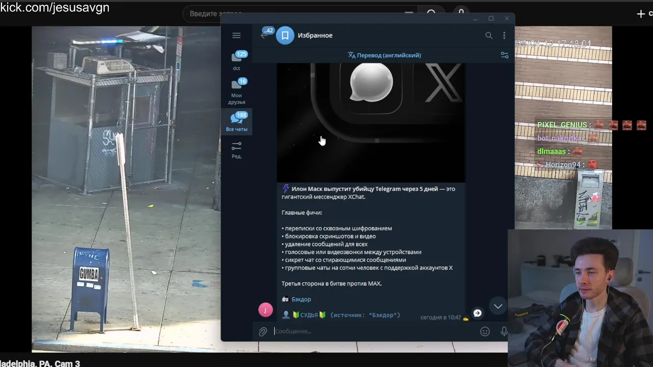Click Horizon94 username in stream chat

coord(563,165)
